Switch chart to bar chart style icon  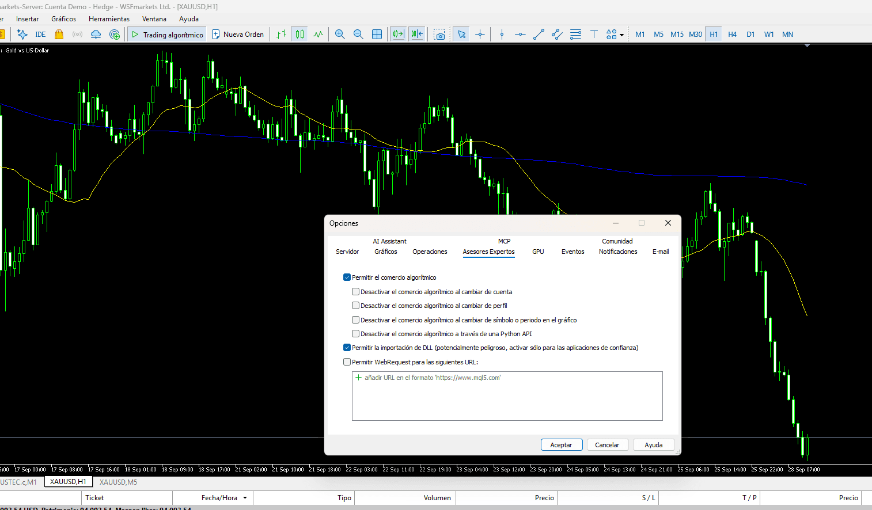point(281,35)
